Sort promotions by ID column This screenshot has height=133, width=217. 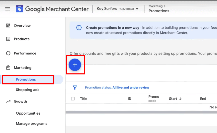click(129, 99)
